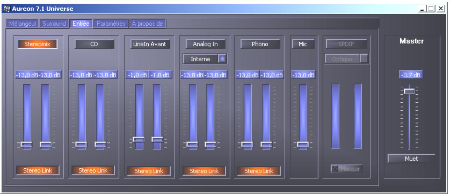Click the CD right channel fader handle

coord(100,144)
